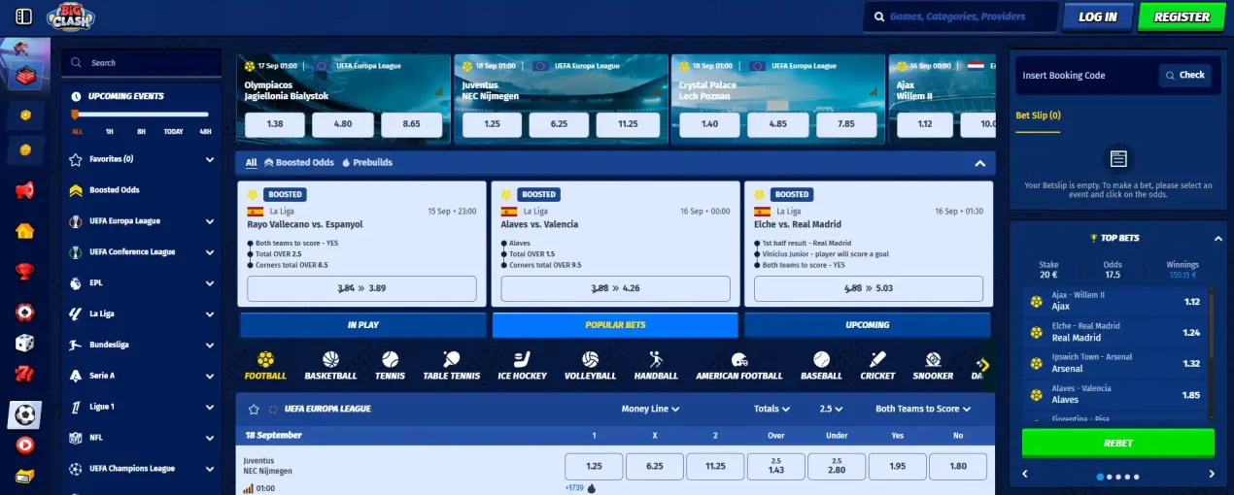Open the yellow ticket icon in left rail
Image resolution: width=1234 pixels, height=495 pixels.
tap(25, 477)
